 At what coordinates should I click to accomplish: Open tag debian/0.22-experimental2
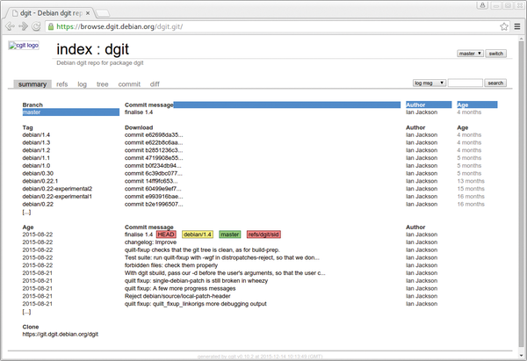(57, 189)
